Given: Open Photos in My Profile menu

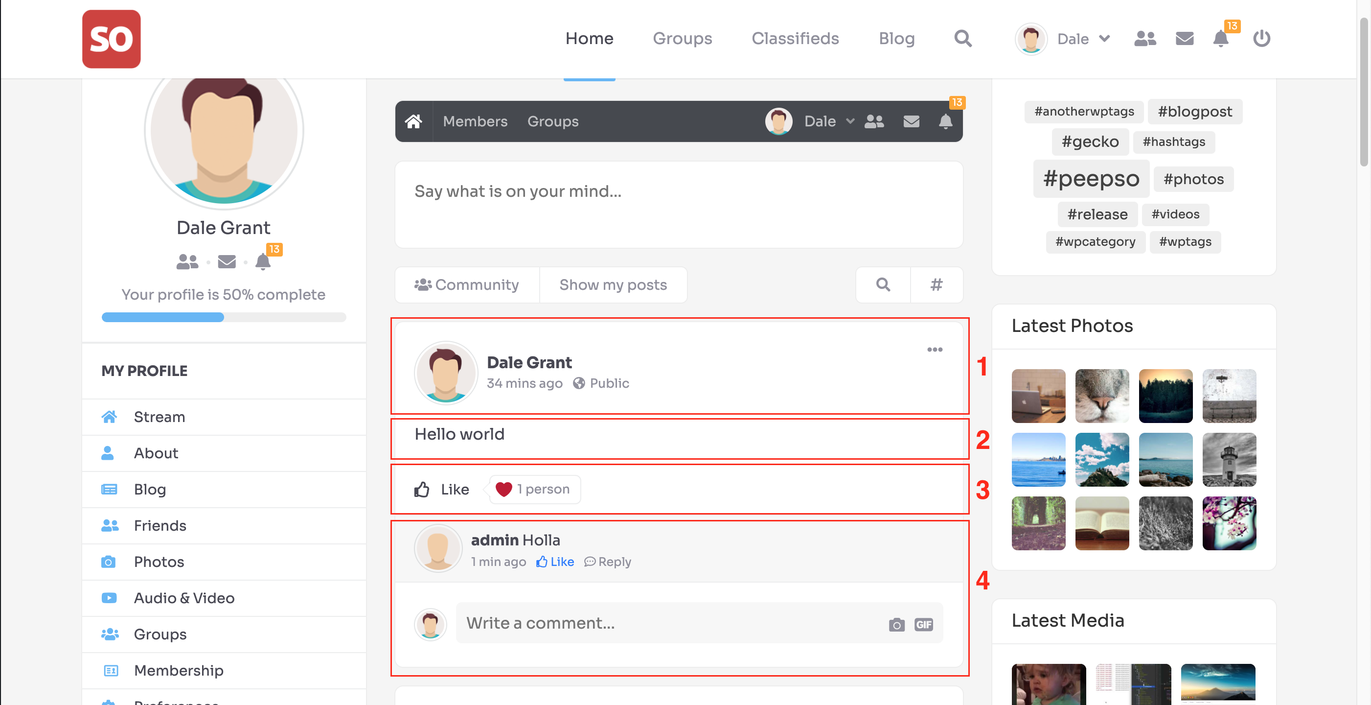Looking at the screenshot, I should (224, 562).
